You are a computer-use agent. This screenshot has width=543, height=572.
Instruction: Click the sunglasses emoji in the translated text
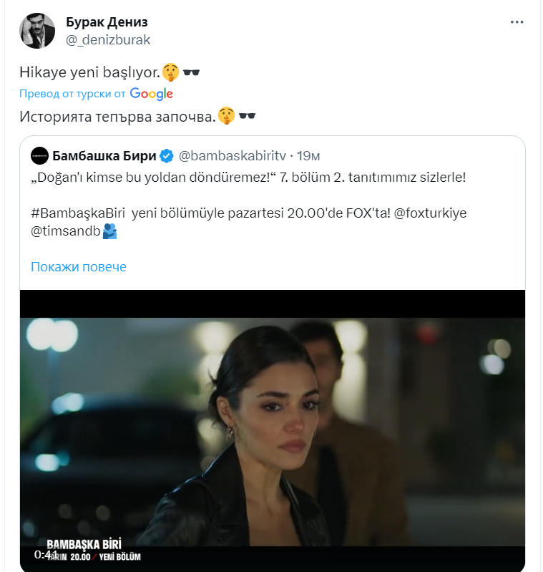247,115
